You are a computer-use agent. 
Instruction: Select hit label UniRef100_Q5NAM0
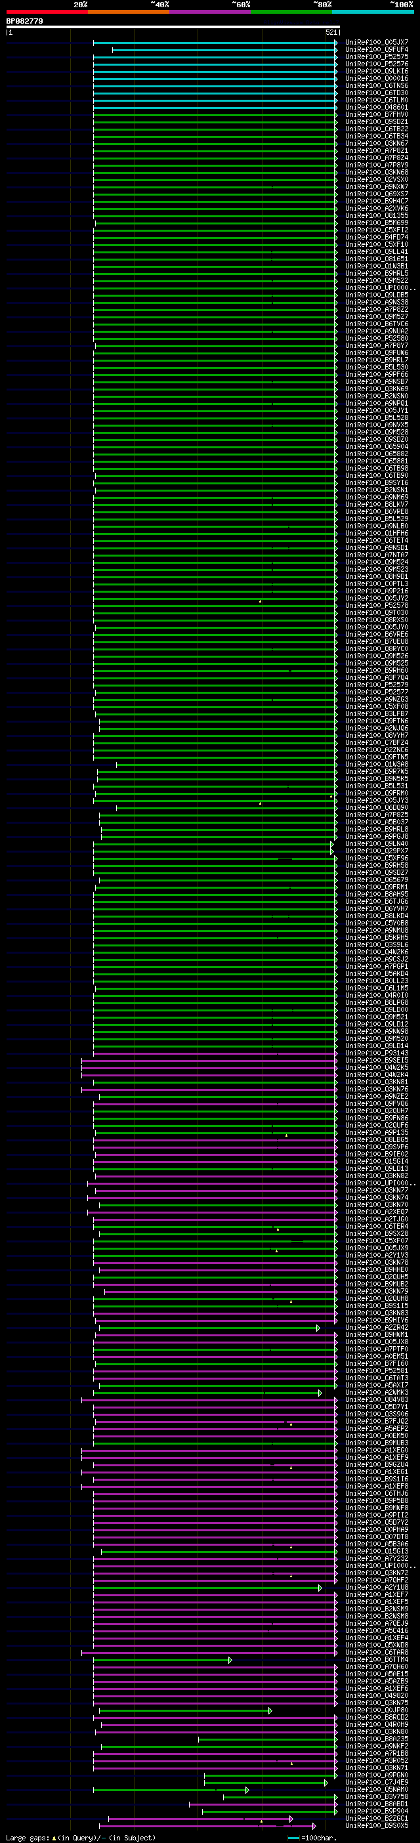377,1789
